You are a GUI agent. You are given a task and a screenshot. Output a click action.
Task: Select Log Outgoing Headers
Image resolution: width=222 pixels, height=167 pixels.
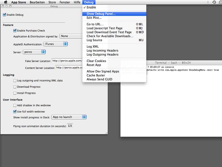coord(114,55)
